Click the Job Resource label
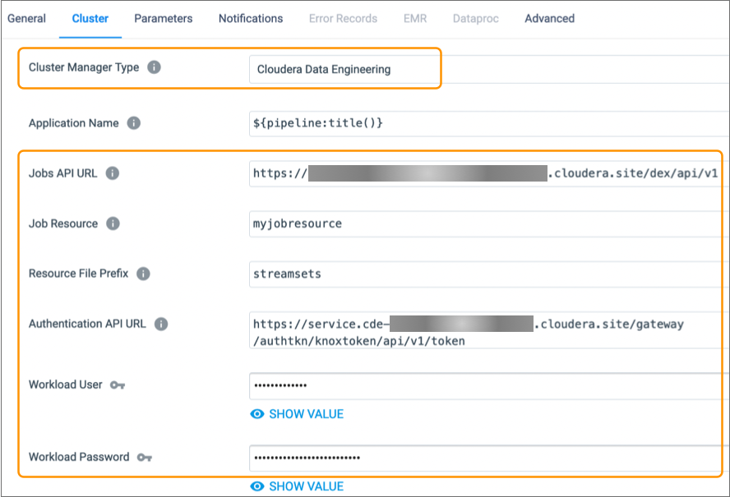730x497 pixels. (x=63, y=223)
